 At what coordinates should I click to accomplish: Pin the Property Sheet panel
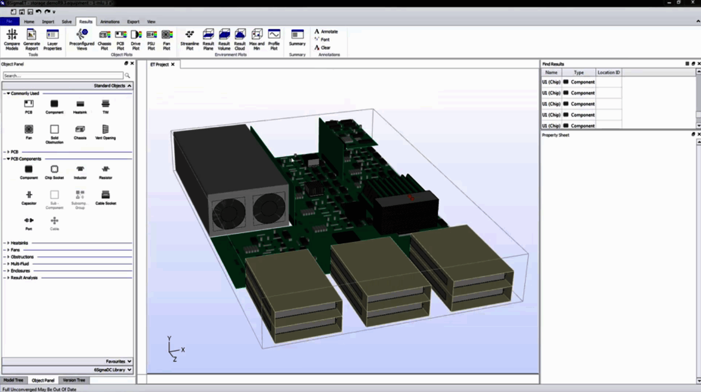693,134
